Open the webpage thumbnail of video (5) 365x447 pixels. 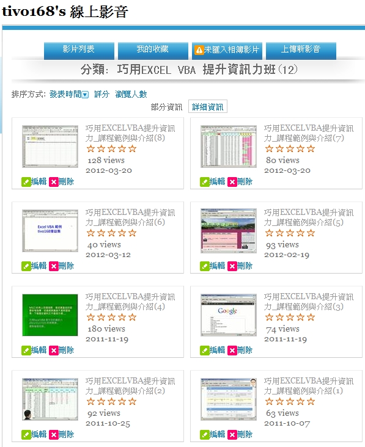coord(229,231)
